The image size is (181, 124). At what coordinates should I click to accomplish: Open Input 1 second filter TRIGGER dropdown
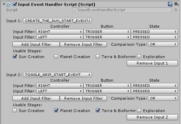107,37
